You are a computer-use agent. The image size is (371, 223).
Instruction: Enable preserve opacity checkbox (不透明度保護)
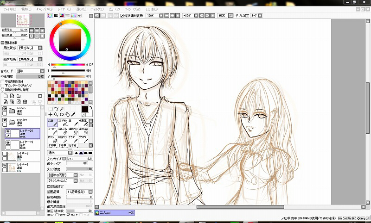(x=3, y=81)
